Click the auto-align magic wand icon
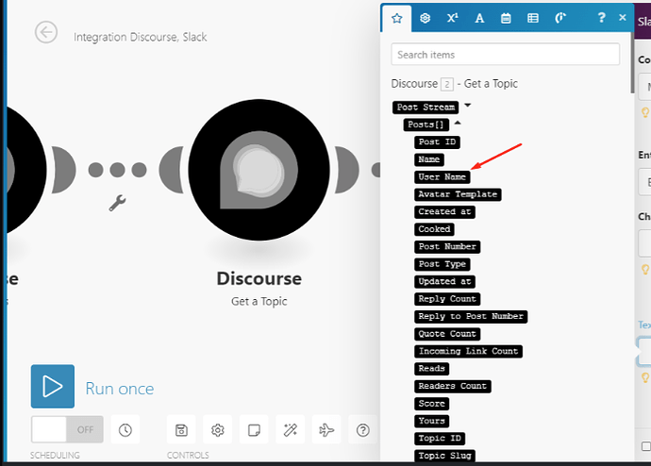Viewport: 651px width, 466px height. [x=291, y=430]
